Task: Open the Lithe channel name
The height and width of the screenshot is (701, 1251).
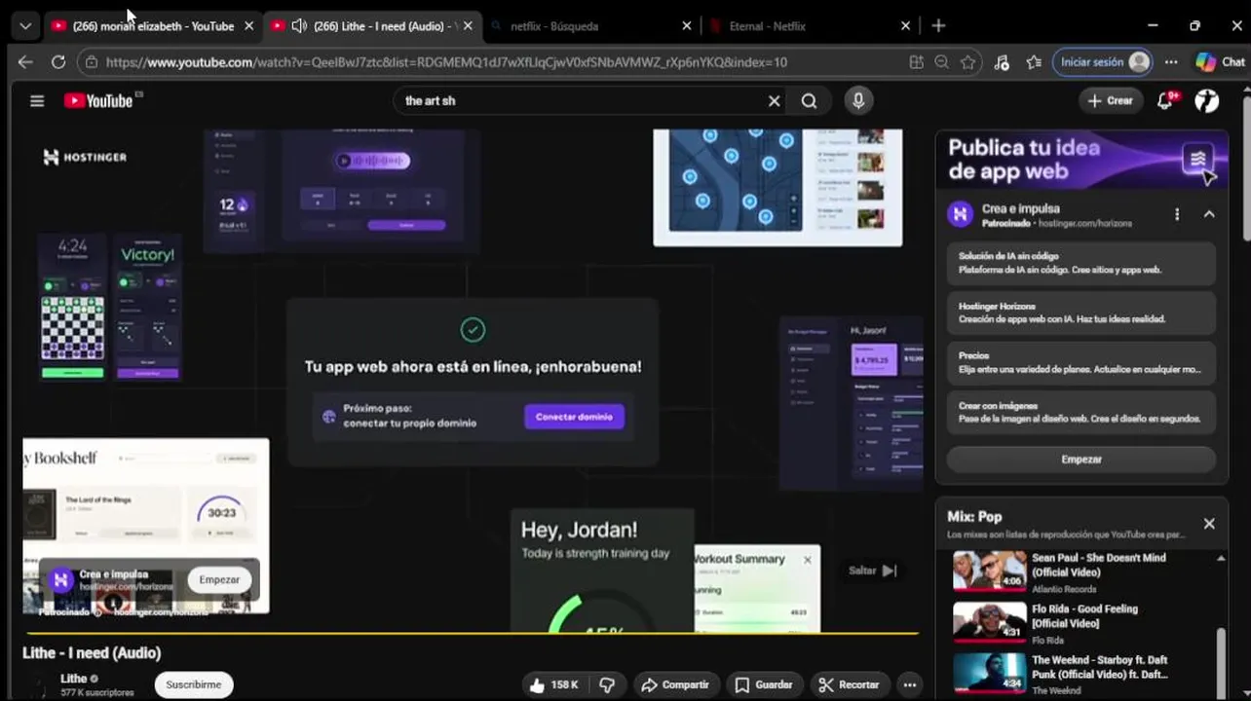Action: coord(74,679)
